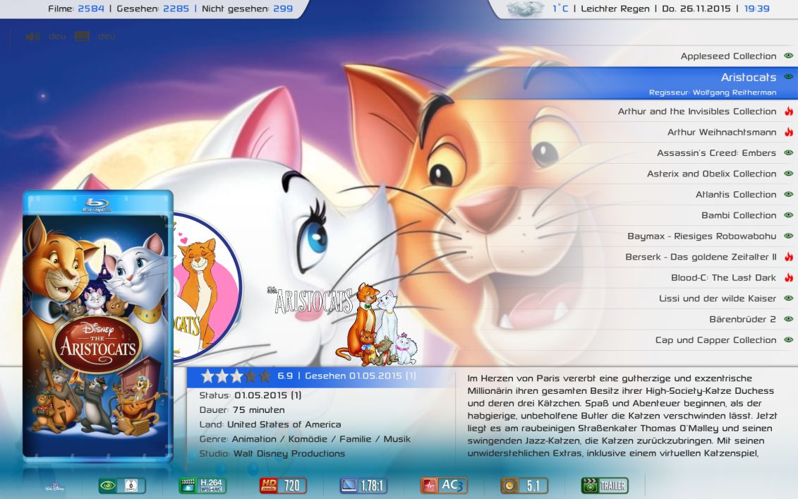Click the eye icon next to Bärenbrüder 2
Image resolution: width=798 pixels, height=499 pixels.
[x=788, y=319]
